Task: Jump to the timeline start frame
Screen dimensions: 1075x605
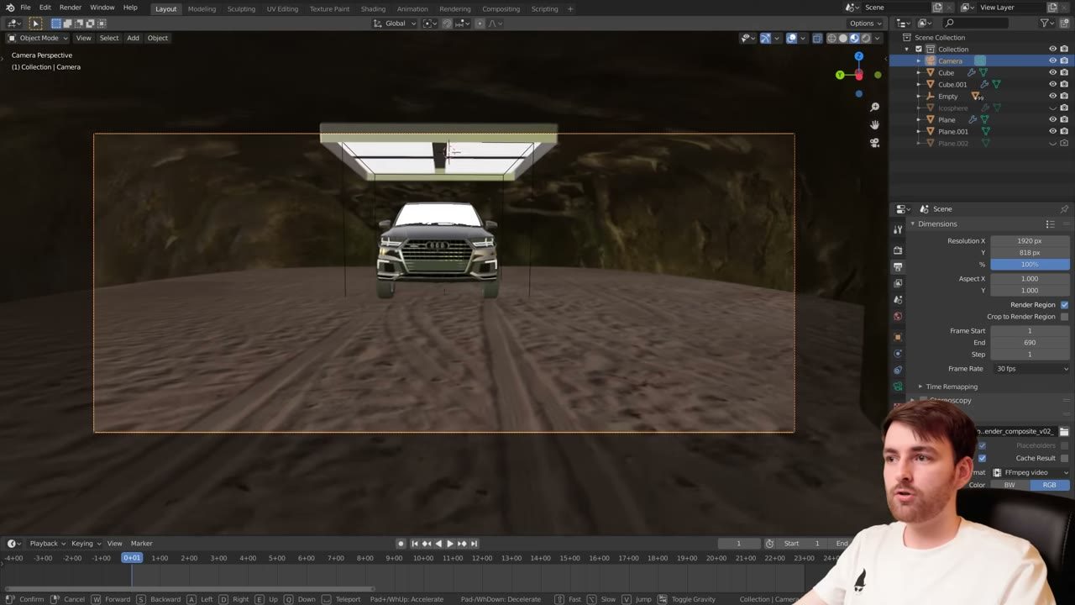Action: tap(414, 544)
